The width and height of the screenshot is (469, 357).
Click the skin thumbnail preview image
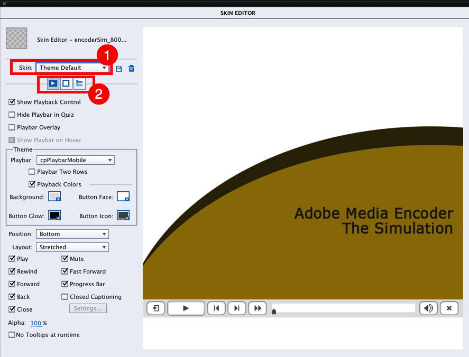click(x=16, y=38)
